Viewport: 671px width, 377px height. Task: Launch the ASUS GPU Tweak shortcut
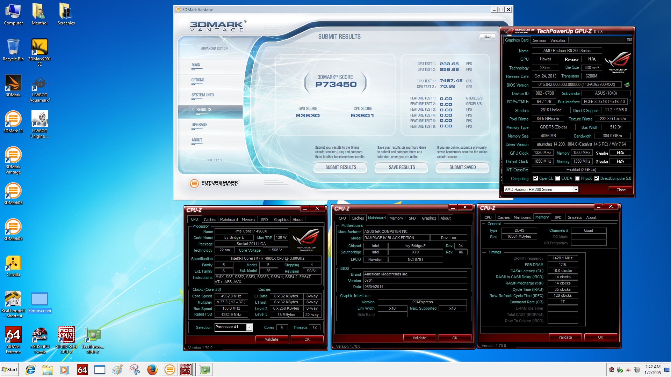coord(39,340)
